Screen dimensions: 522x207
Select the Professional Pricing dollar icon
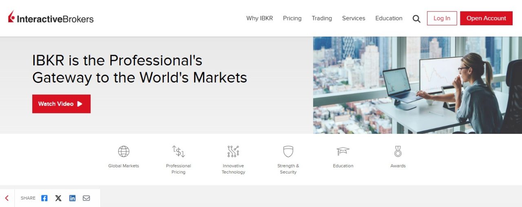pos(179,151)
